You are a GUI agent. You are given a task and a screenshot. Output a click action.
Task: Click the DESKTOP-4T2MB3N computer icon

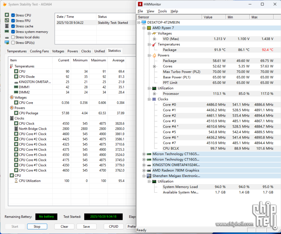pyautogui.click(x=144, y=23)
